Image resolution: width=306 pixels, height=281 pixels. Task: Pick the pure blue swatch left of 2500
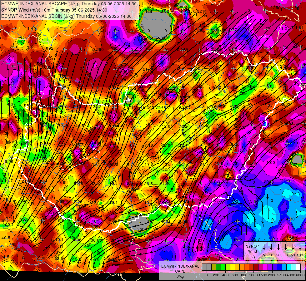[280, 267]
